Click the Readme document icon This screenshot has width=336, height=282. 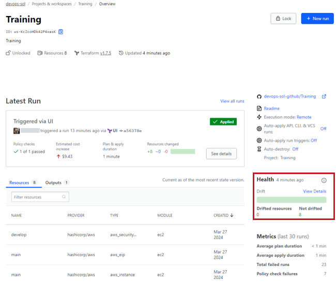[259, 108]
